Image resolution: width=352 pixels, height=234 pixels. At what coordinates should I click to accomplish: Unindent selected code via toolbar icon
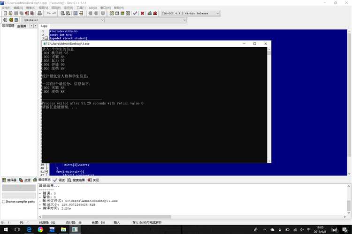click(x=96, y=14)
